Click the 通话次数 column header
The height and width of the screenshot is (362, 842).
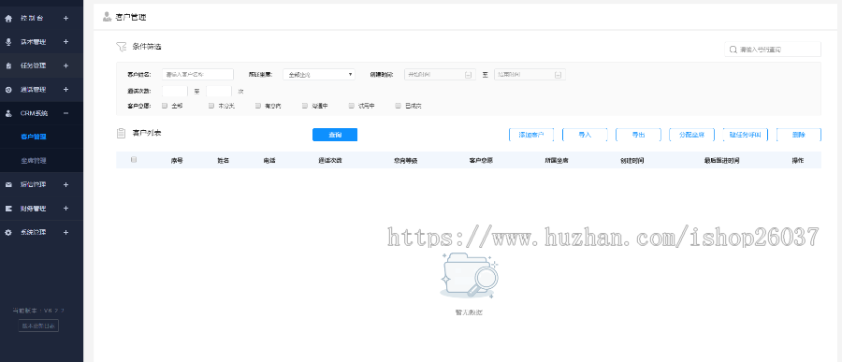(329, 161)
